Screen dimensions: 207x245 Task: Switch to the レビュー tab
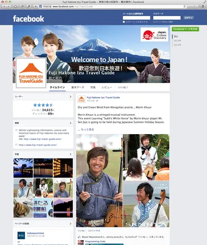[107, 87]
